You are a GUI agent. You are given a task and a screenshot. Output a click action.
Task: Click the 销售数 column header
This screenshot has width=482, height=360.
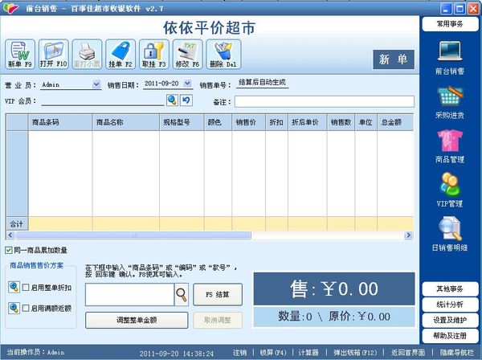[x=341, y=122]
